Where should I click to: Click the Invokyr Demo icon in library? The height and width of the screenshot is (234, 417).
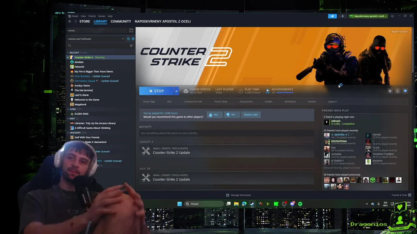(x=72, y=85)
